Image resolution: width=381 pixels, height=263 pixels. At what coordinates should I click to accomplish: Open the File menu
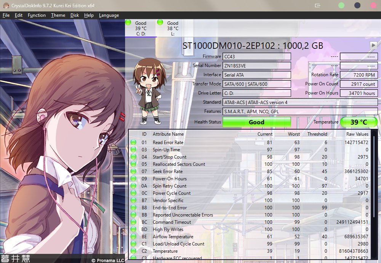6,15
